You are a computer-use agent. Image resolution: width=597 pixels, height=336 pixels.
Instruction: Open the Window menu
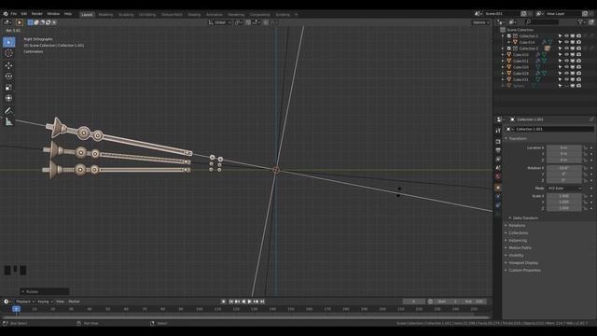[53, 14]
